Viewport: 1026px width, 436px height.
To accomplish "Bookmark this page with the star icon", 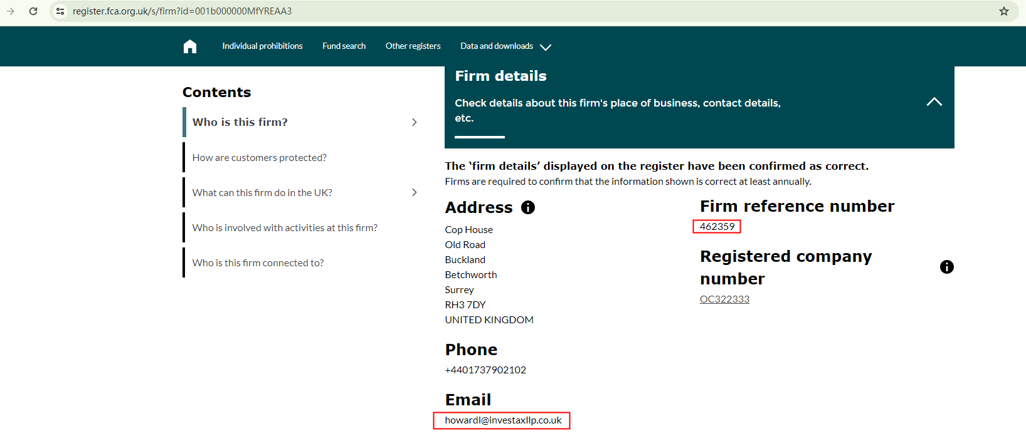I will click(1004, 11).
